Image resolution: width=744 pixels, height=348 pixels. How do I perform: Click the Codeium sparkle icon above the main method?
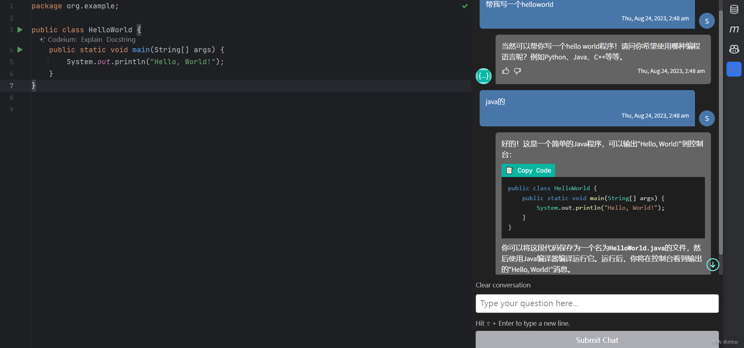click(x=42, y=39)
